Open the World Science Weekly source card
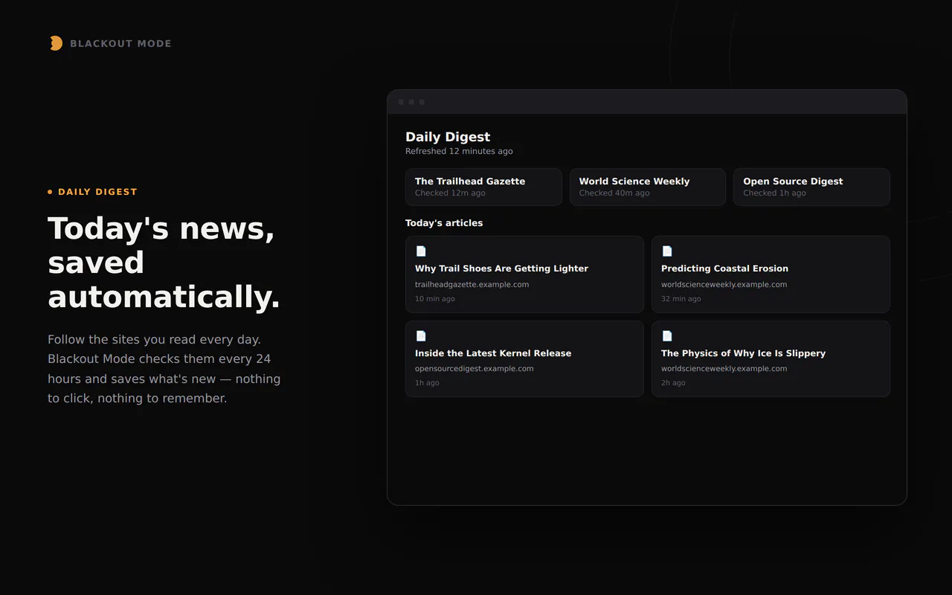 coord(648,187)
